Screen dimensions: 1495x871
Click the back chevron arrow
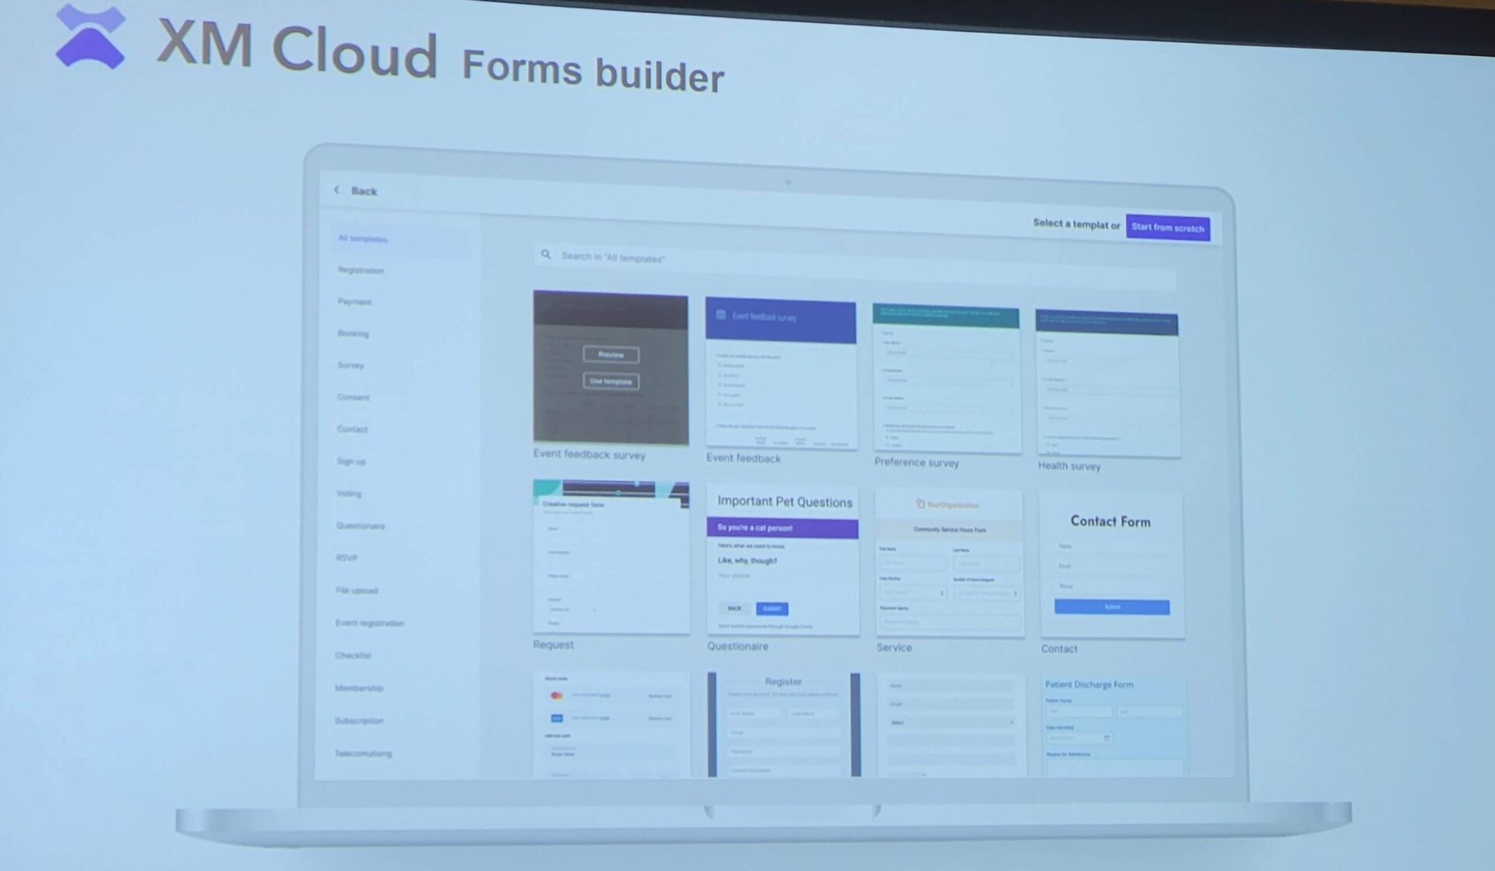(x=337, y=190)
